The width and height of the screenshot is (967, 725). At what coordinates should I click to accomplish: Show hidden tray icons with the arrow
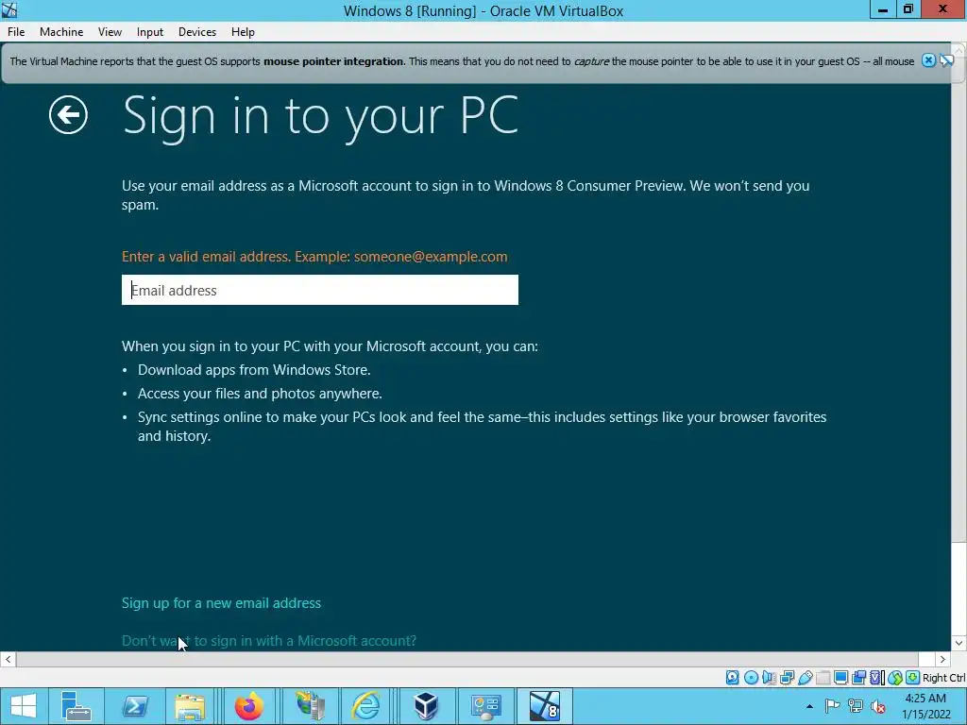pos(809,706)
